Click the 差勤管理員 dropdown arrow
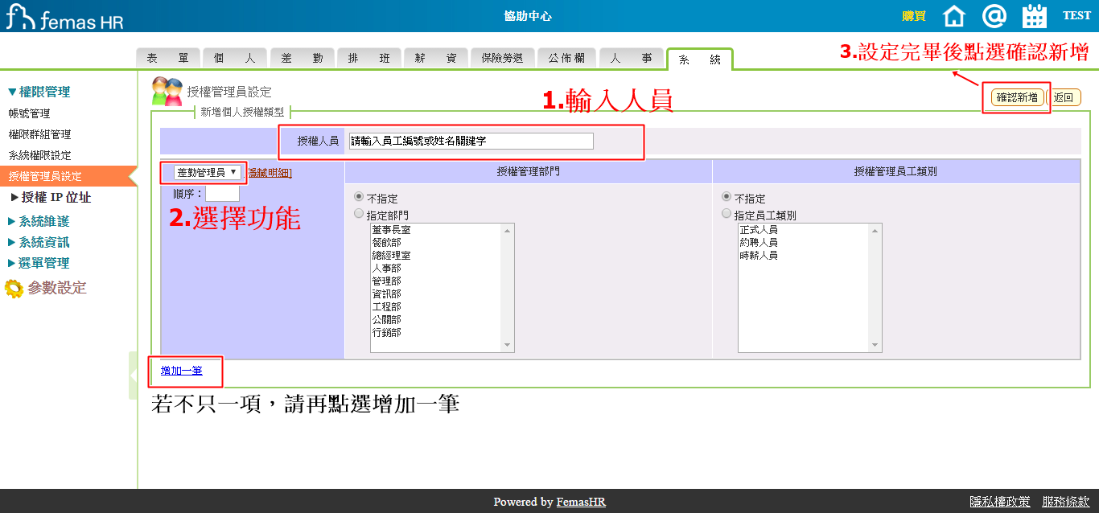This screenshot has height=513, width=1099. pyautogui.click(x=233, y=172)
